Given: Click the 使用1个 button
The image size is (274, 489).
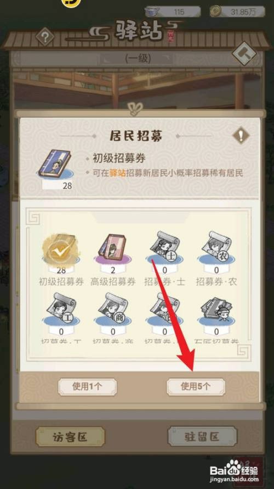Looking at the screenshot, I should [87, 387].
